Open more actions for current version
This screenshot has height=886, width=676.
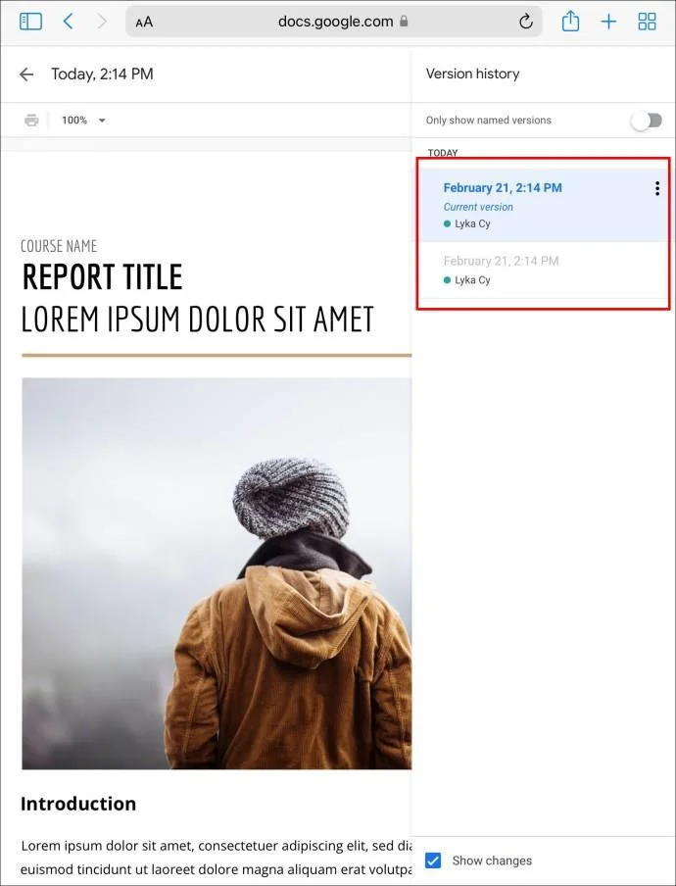tap(656, 188)
